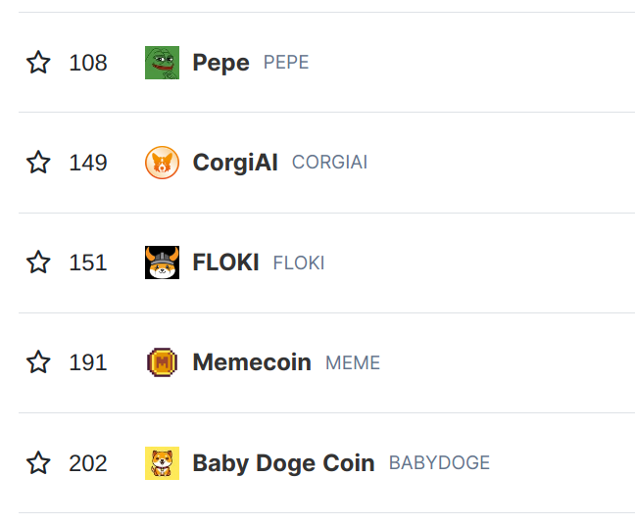Click the CORGIAI ticker symbol
The height and width of the screenshot is (525, 635).
pyautogui.click(x=329, y=163)
